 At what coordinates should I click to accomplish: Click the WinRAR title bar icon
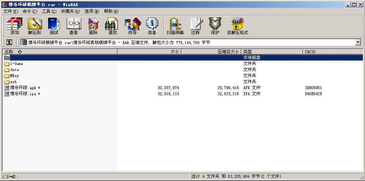point(4,4)
